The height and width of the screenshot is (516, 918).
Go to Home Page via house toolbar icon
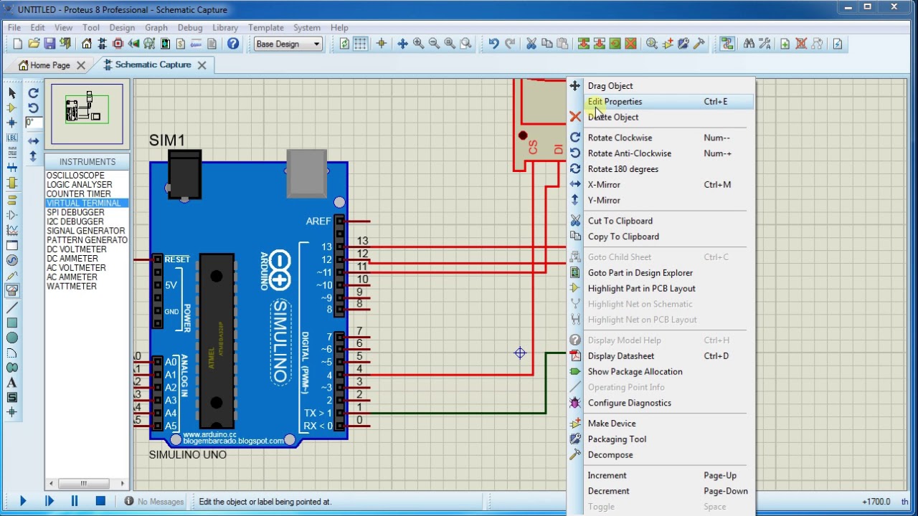point(87,44)
